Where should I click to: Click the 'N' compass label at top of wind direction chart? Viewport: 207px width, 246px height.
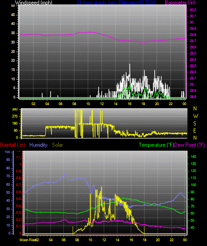pyautogui.click(x=195, y=109)
